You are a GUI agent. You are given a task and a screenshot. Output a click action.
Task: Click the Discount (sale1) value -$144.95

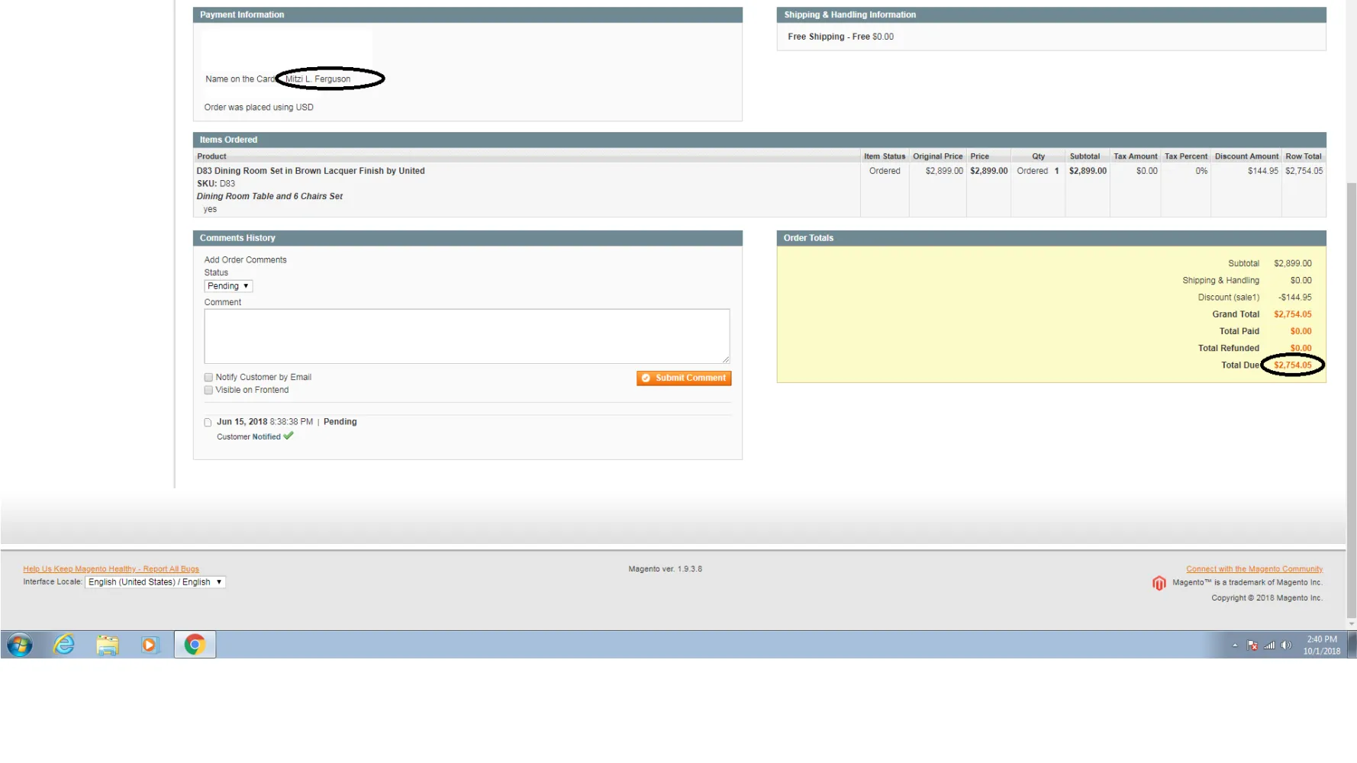(1294, 298)
